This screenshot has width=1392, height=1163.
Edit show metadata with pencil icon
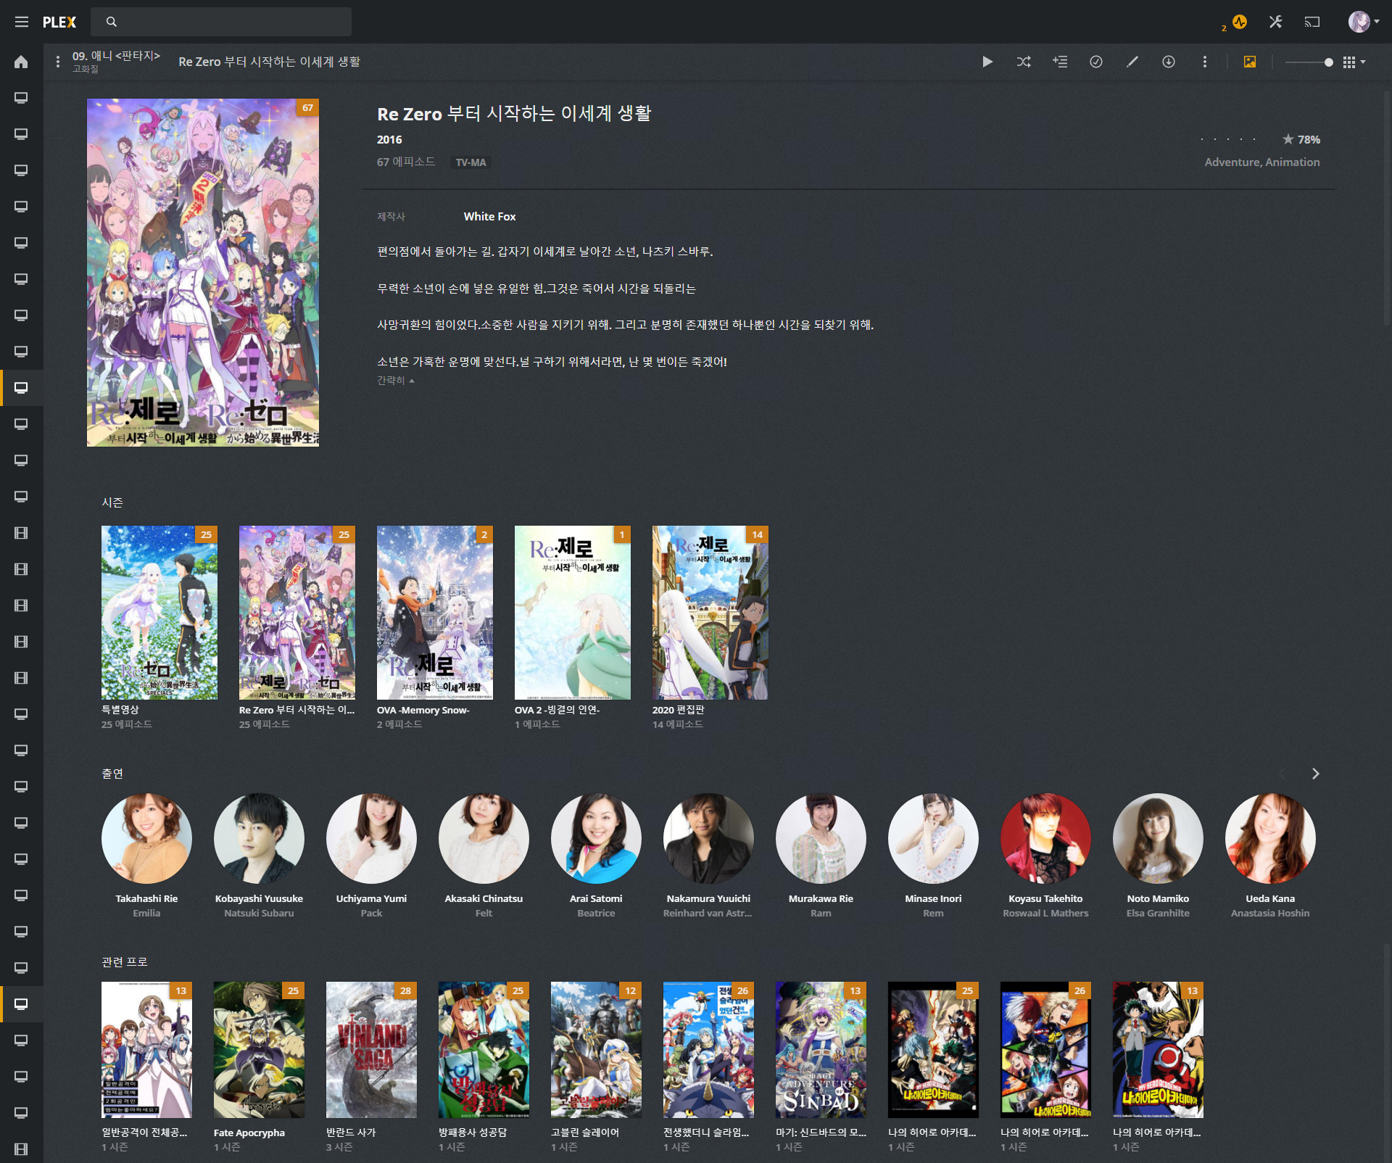coord(1132,62)
